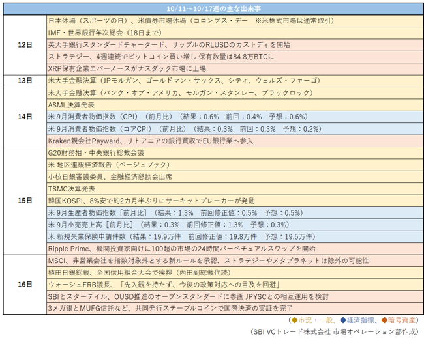
Task: Click the コアCPI result row
Action: pyautogui.click(x=235, y=129)
